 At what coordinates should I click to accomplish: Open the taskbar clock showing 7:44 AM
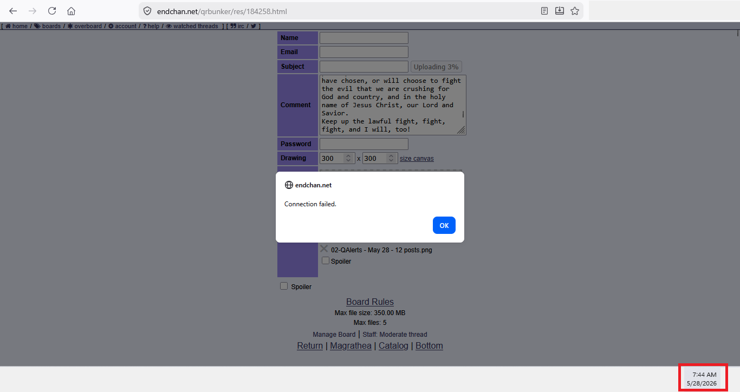pyautogui.click(x=703, y=378)
